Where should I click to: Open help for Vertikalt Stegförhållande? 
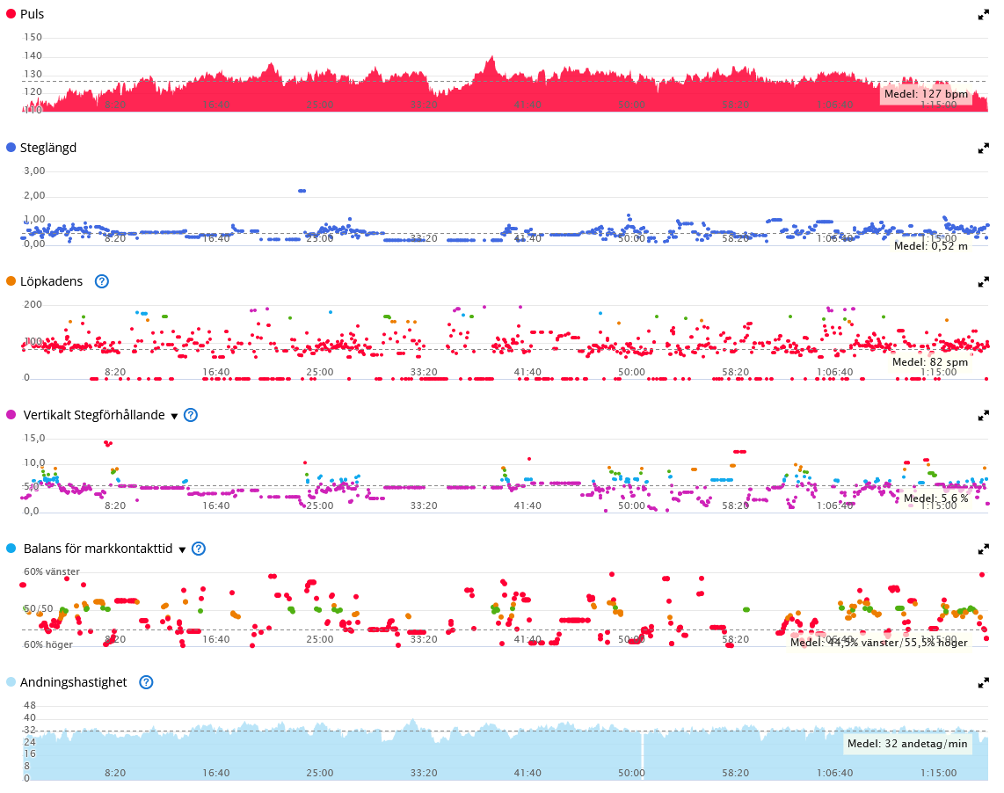tap(191, 415)
